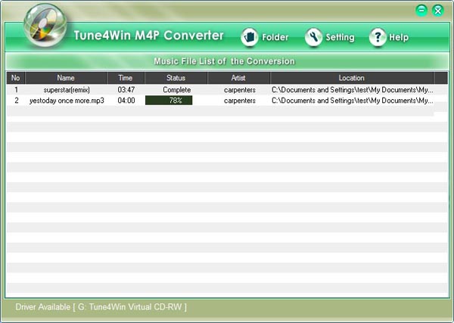
Task: Sort by the Location column header
Action: [x=352, y=78]
